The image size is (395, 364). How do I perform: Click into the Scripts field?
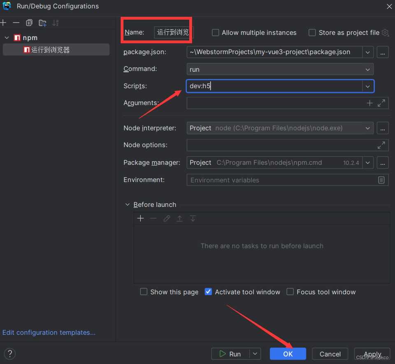(274, 86)
